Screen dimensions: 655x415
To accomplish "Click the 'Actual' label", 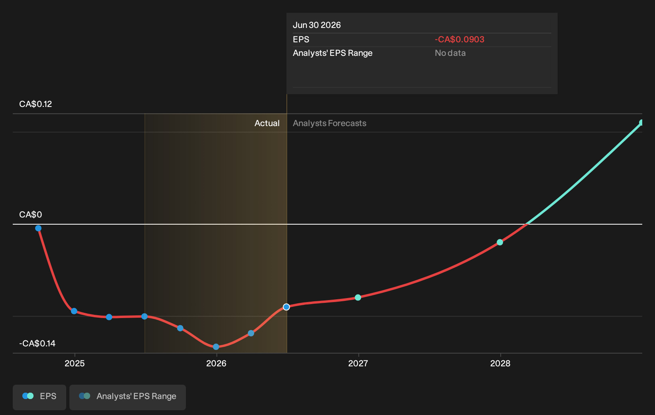I will click(x=267, y=123).
